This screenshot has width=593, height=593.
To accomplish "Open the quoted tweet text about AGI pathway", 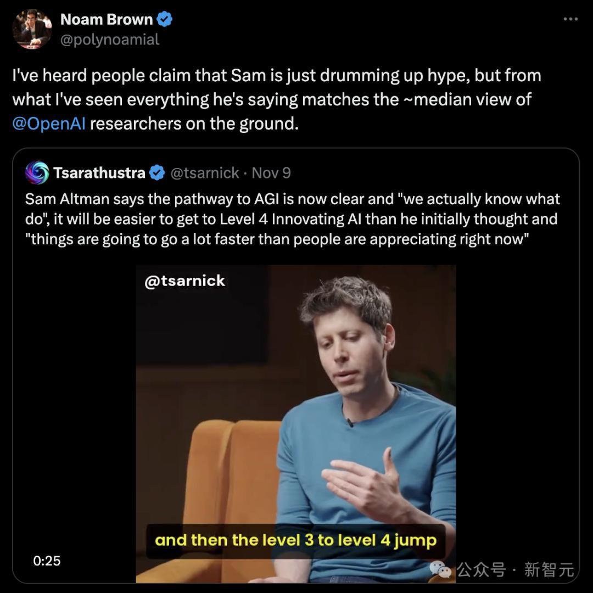I will (x=291, y=219).
